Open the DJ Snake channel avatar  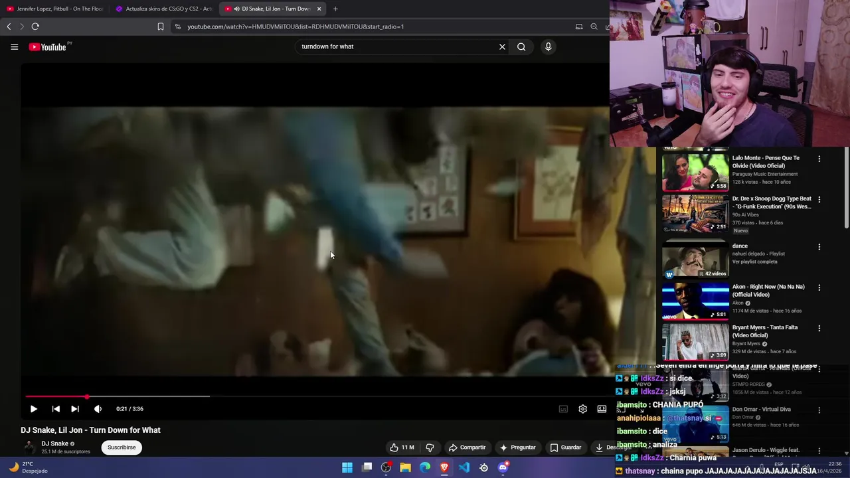click(29, 447)
